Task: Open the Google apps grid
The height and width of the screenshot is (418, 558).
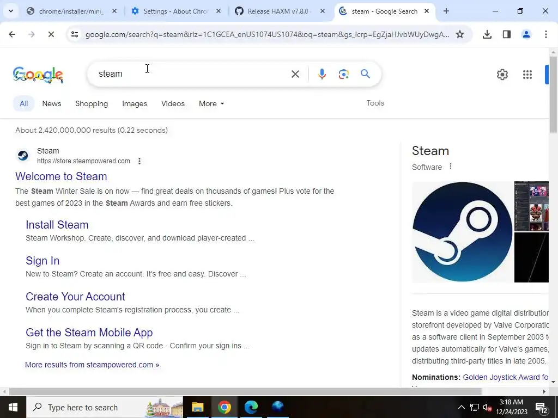Action: [x=527, y=74]
